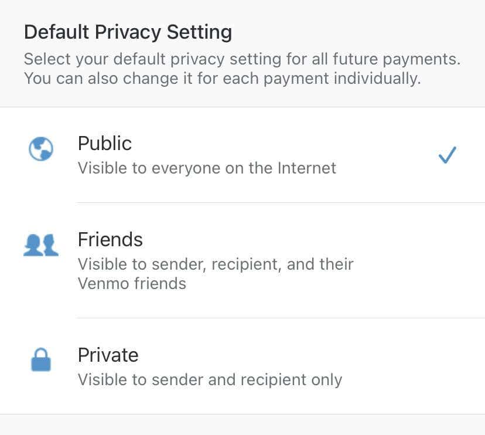This screenshot has height=435, width=485.
Task: Click the Private option label
Action: click(108, 355)
